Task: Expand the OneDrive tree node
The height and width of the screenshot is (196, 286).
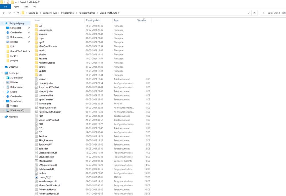Action: [2, 67]
